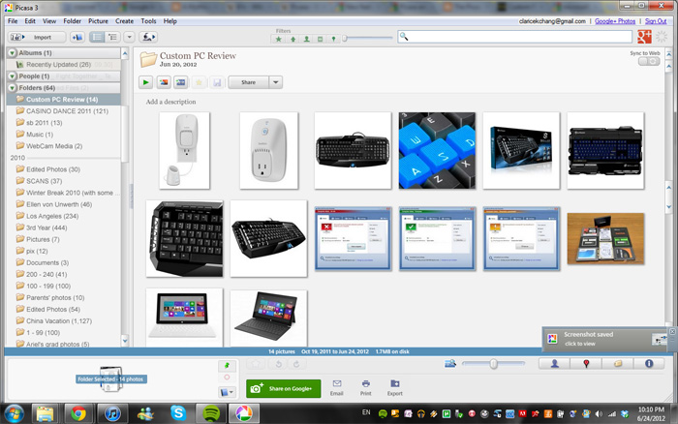This screenshot has width=678, height=424.
Task: Open the add to album tray dropdown
Action: (x=227, y=392)
